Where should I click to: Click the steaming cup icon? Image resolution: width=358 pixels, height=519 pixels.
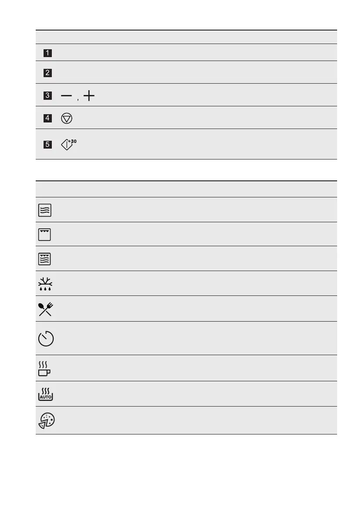pyautogui.click(x=44, y=368)
